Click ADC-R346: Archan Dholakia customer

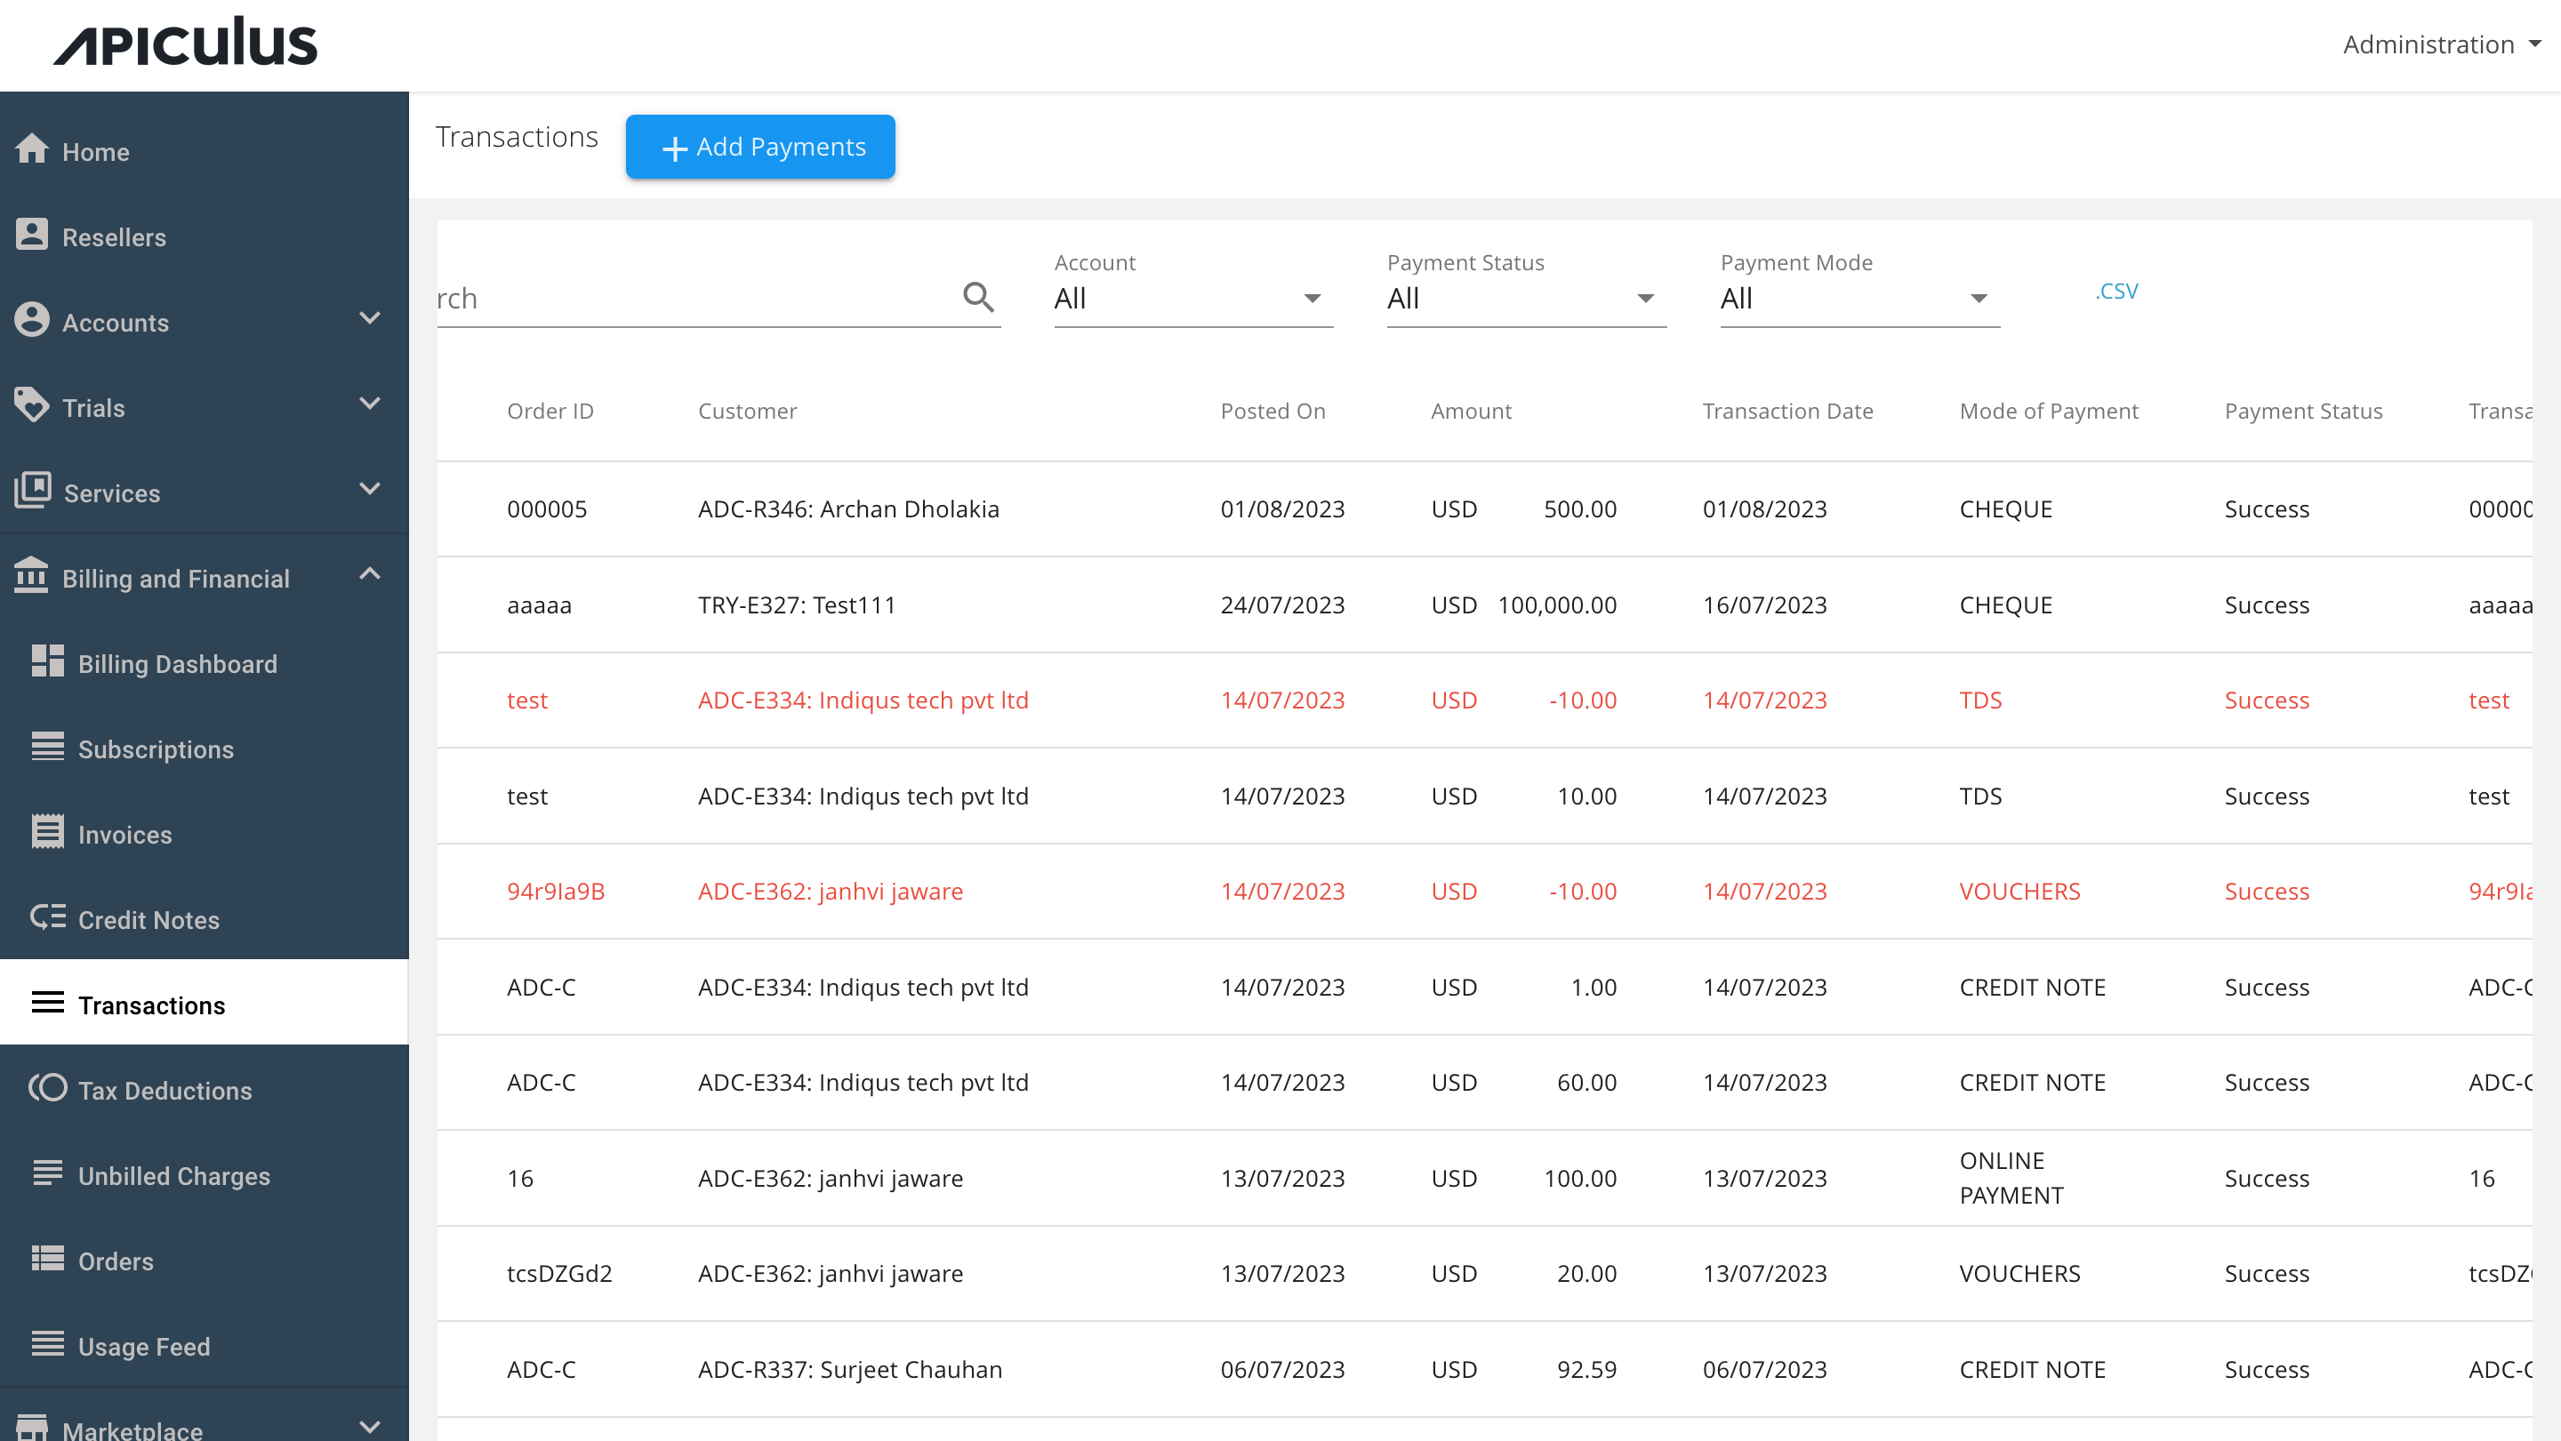click(x=848, y=508)
